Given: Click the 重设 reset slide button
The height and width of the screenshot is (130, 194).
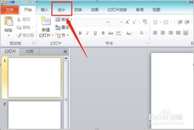Looking at the screenshot, I should click(x=62, y=27).
